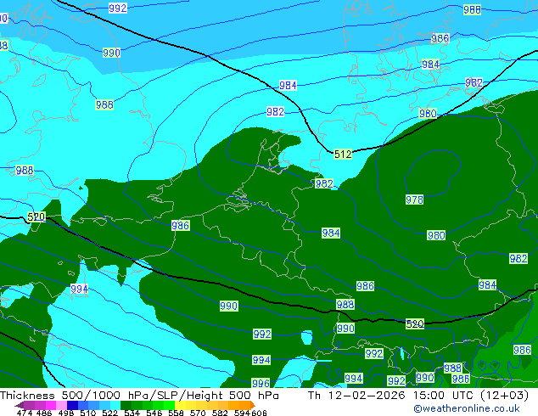The image size is (538, 416).
Task: Click the purple left arrow of colorbar
Action: coord(19,406)
